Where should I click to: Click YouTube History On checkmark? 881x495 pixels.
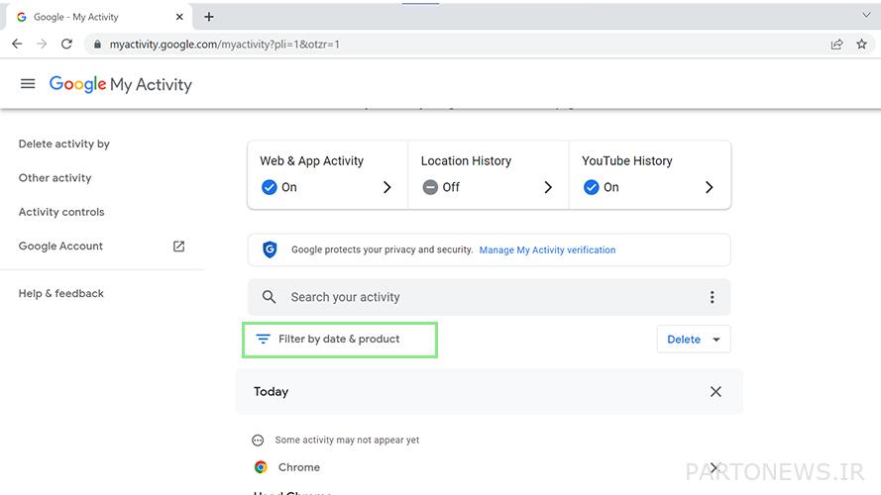(x=591, y=187)
